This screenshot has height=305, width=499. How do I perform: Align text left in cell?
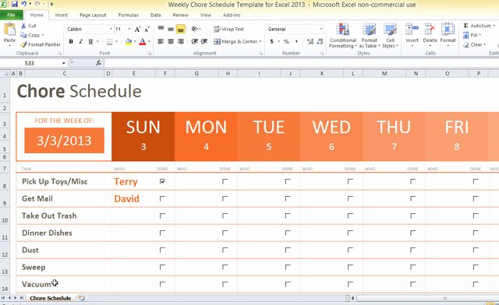click(x=161, y=41)
